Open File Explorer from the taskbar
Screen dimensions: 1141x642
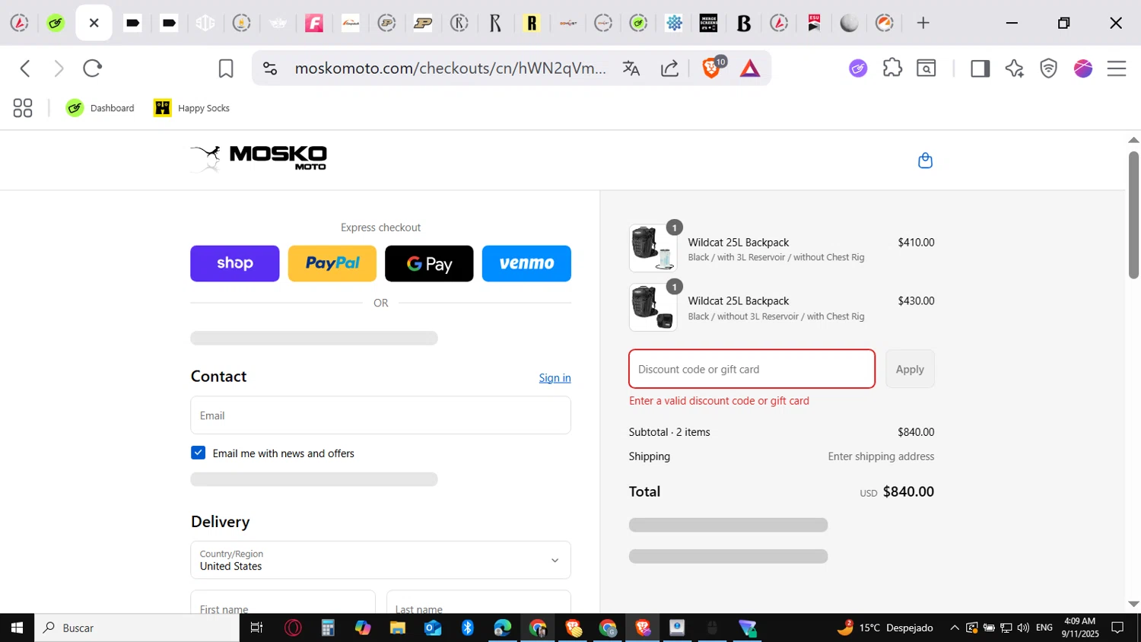[x=398, y=628]
